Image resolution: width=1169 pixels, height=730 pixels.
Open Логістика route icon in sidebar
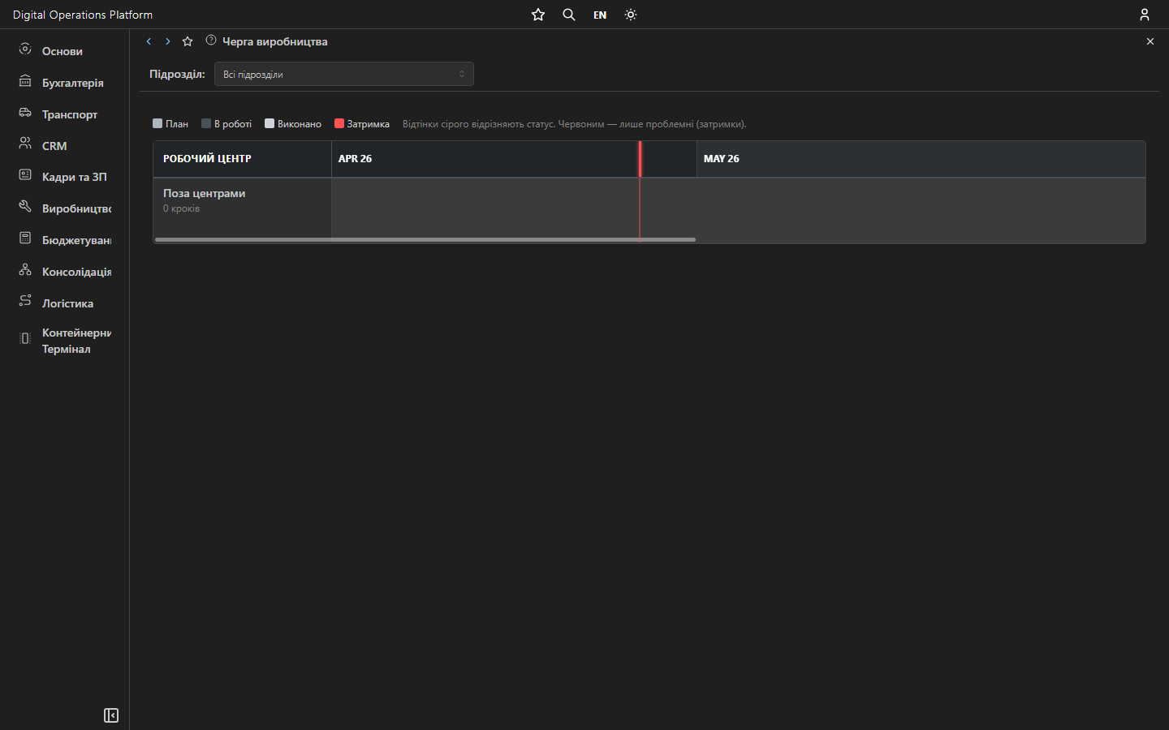(x=25, y=301)
